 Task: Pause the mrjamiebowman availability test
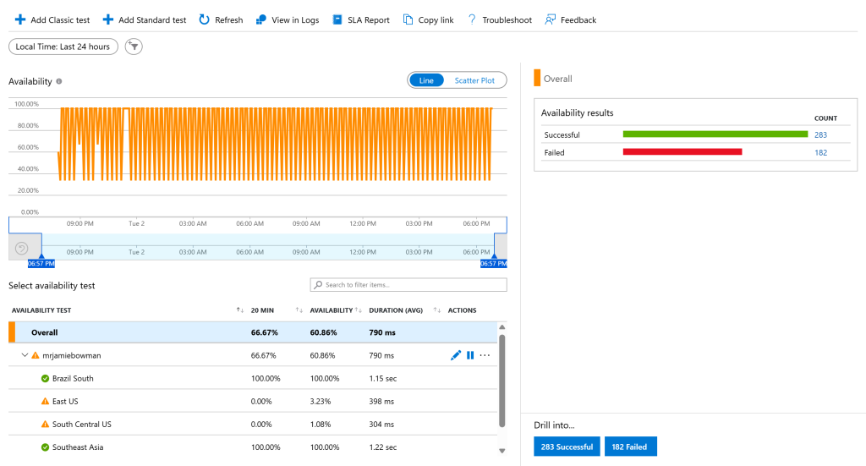(x=470, y=355)
